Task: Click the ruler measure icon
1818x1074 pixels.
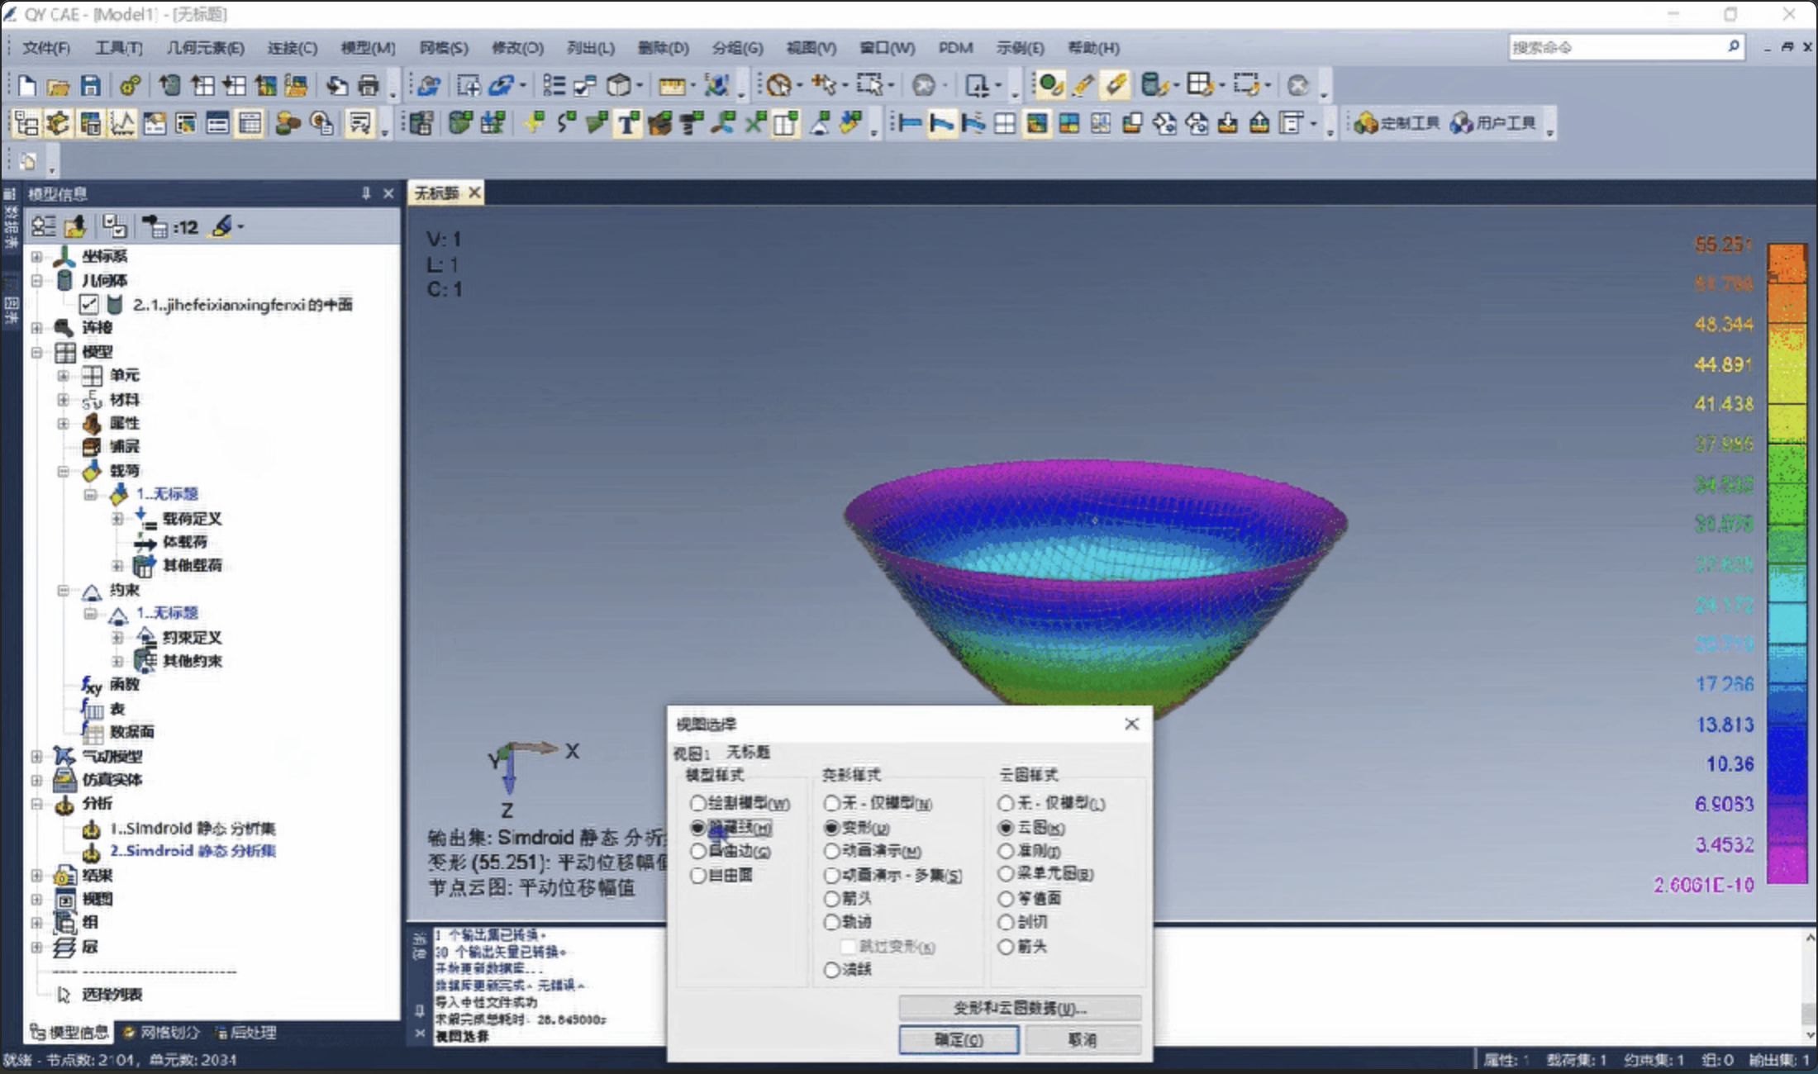Action: coord(672,85)
